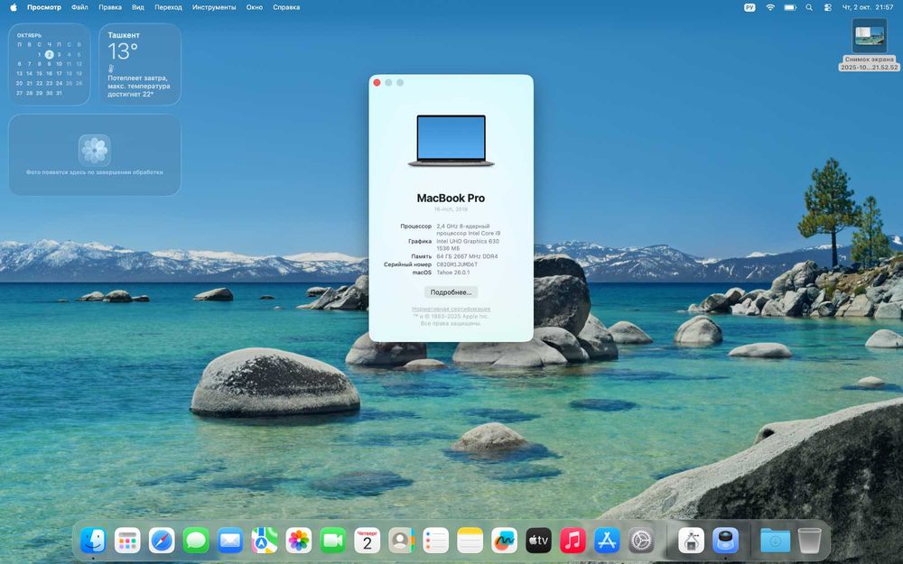Open the Просмотр app menu
This screenshot has height=564, width=903.
pyautogui.click(x=43, y=7)
